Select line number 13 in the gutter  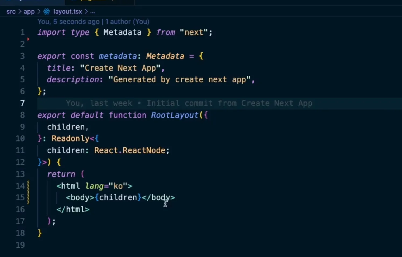(x=20, y=174)
